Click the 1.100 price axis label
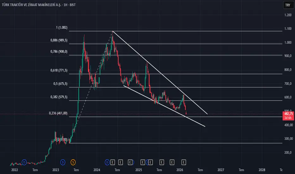Viewport: 295px width, 174px height. [x=288, y=28]
